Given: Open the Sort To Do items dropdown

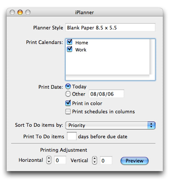Looking at the screenshot, I should point(110,125).
